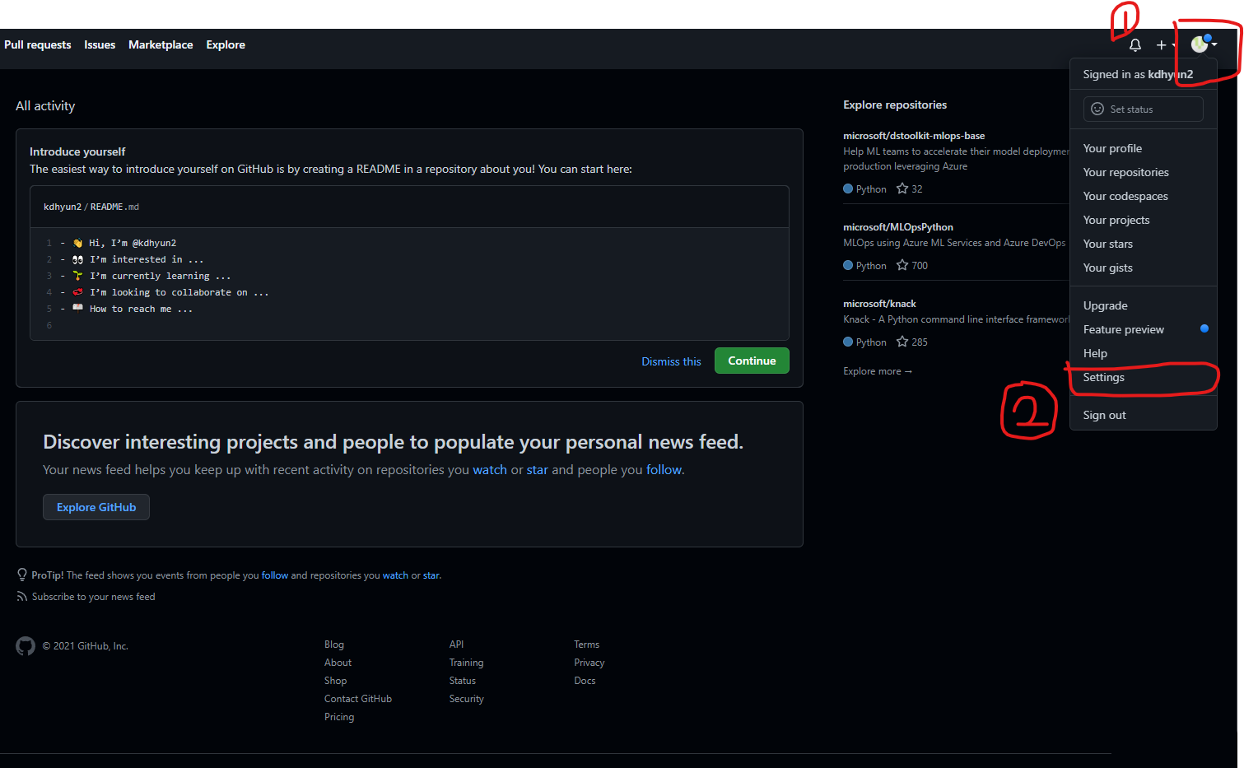
Task: Open Status footer link
Action: coord(463,681)
